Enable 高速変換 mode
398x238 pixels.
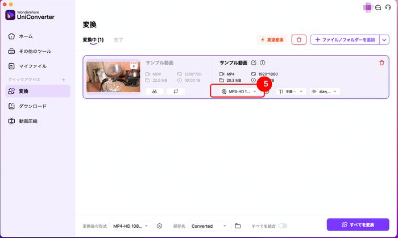[272, 40]
